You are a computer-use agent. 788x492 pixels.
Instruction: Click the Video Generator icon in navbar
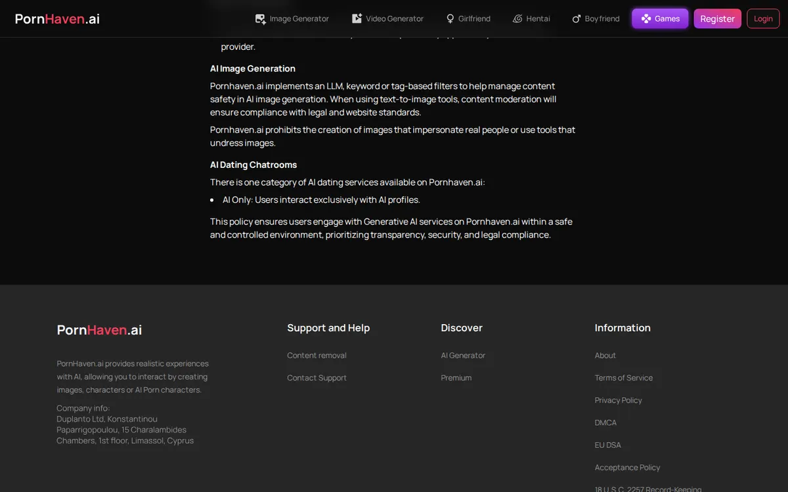pyautogui.click(x=357, y=18)
